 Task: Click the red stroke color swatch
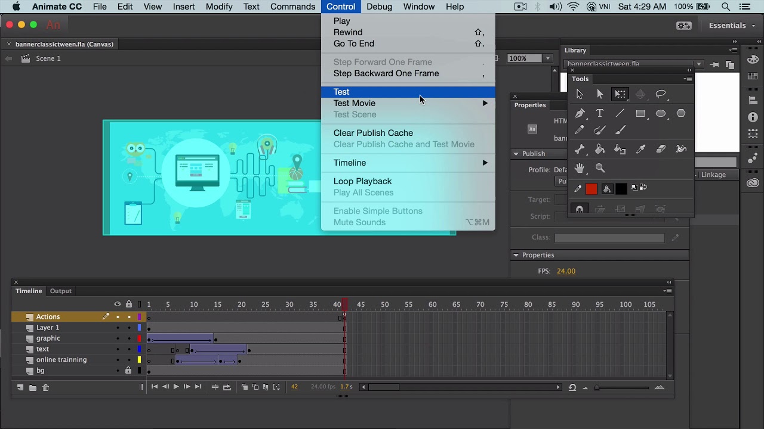click(x=592, y=189)
